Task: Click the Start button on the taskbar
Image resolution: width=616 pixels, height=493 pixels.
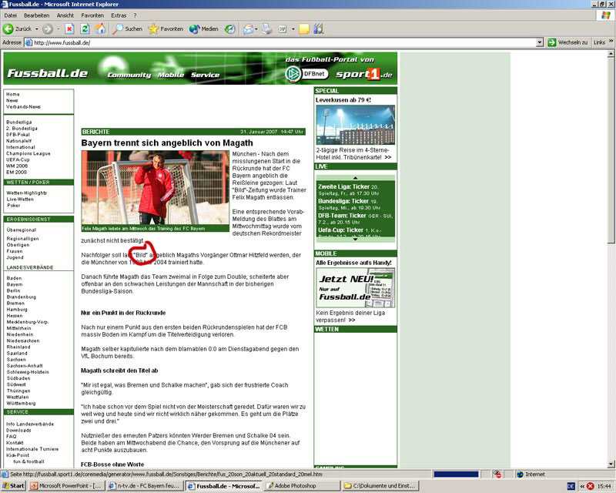Action: [13, 486]
